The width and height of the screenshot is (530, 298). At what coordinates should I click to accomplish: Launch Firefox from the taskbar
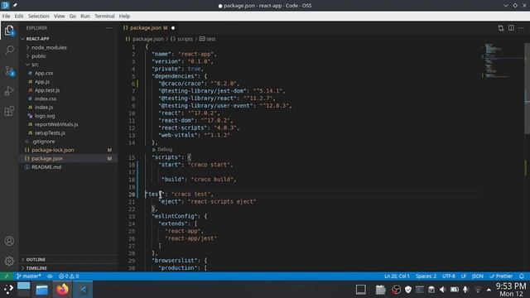point(62,290)
